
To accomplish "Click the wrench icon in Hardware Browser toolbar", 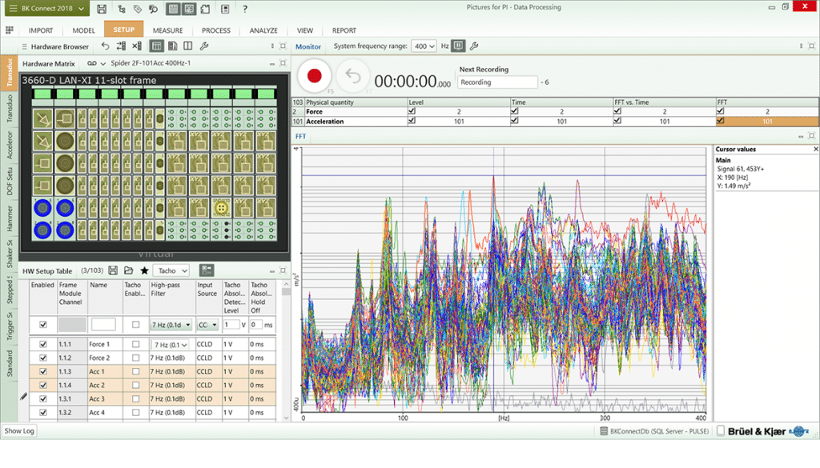I will [204, 46].
